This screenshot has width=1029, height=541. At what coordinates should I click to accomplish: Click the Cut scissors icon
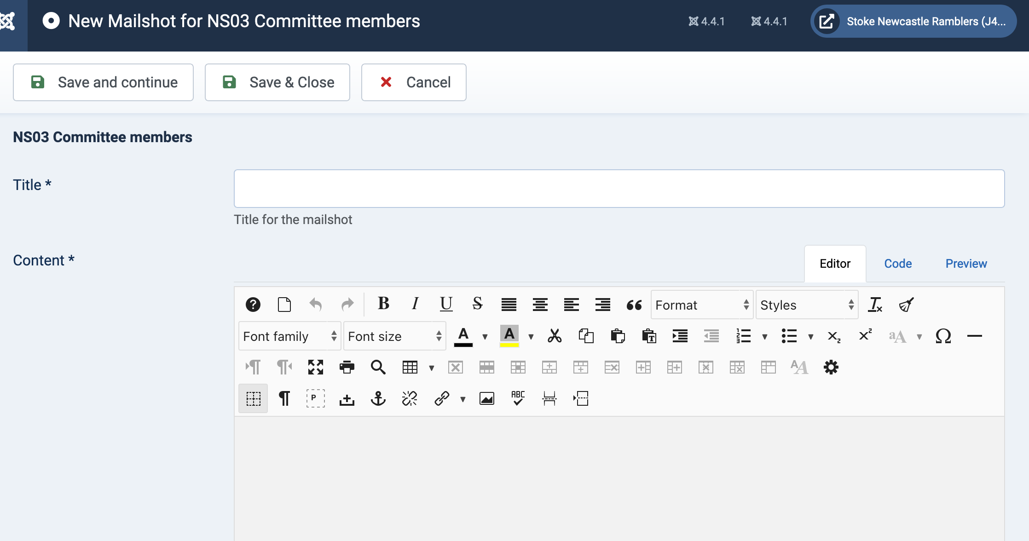(555, 336)
